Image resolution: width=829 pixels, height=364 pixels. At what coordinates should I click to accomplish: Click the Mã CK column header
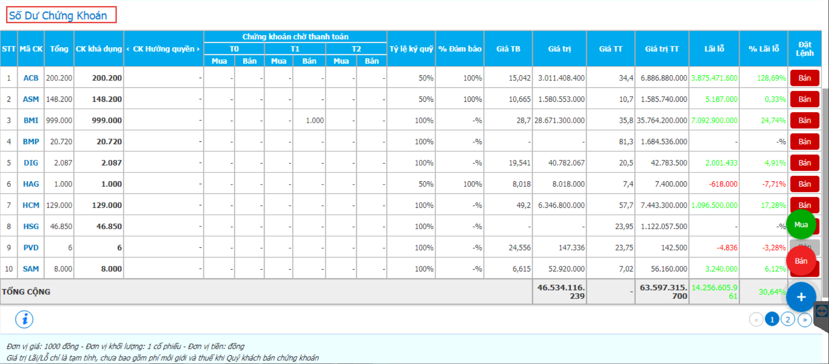[x=31, y=49]
